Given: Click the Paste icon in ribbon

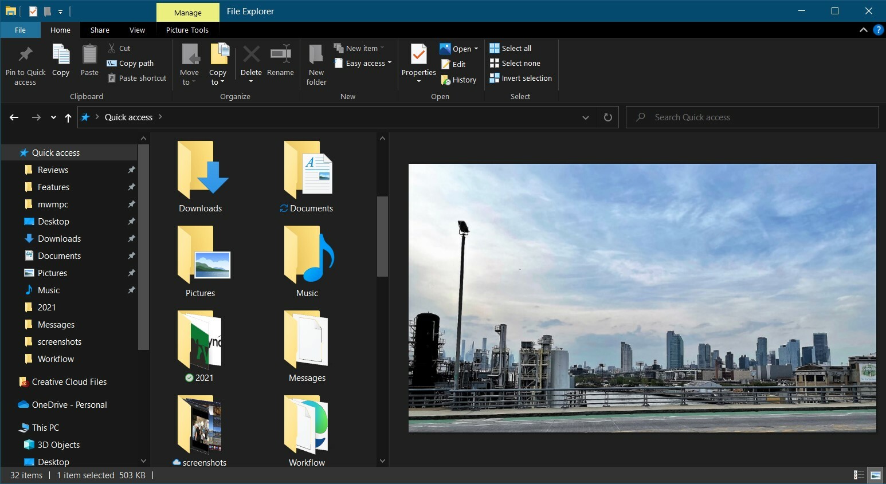Looking at the screenshot, I should (89, 55).
